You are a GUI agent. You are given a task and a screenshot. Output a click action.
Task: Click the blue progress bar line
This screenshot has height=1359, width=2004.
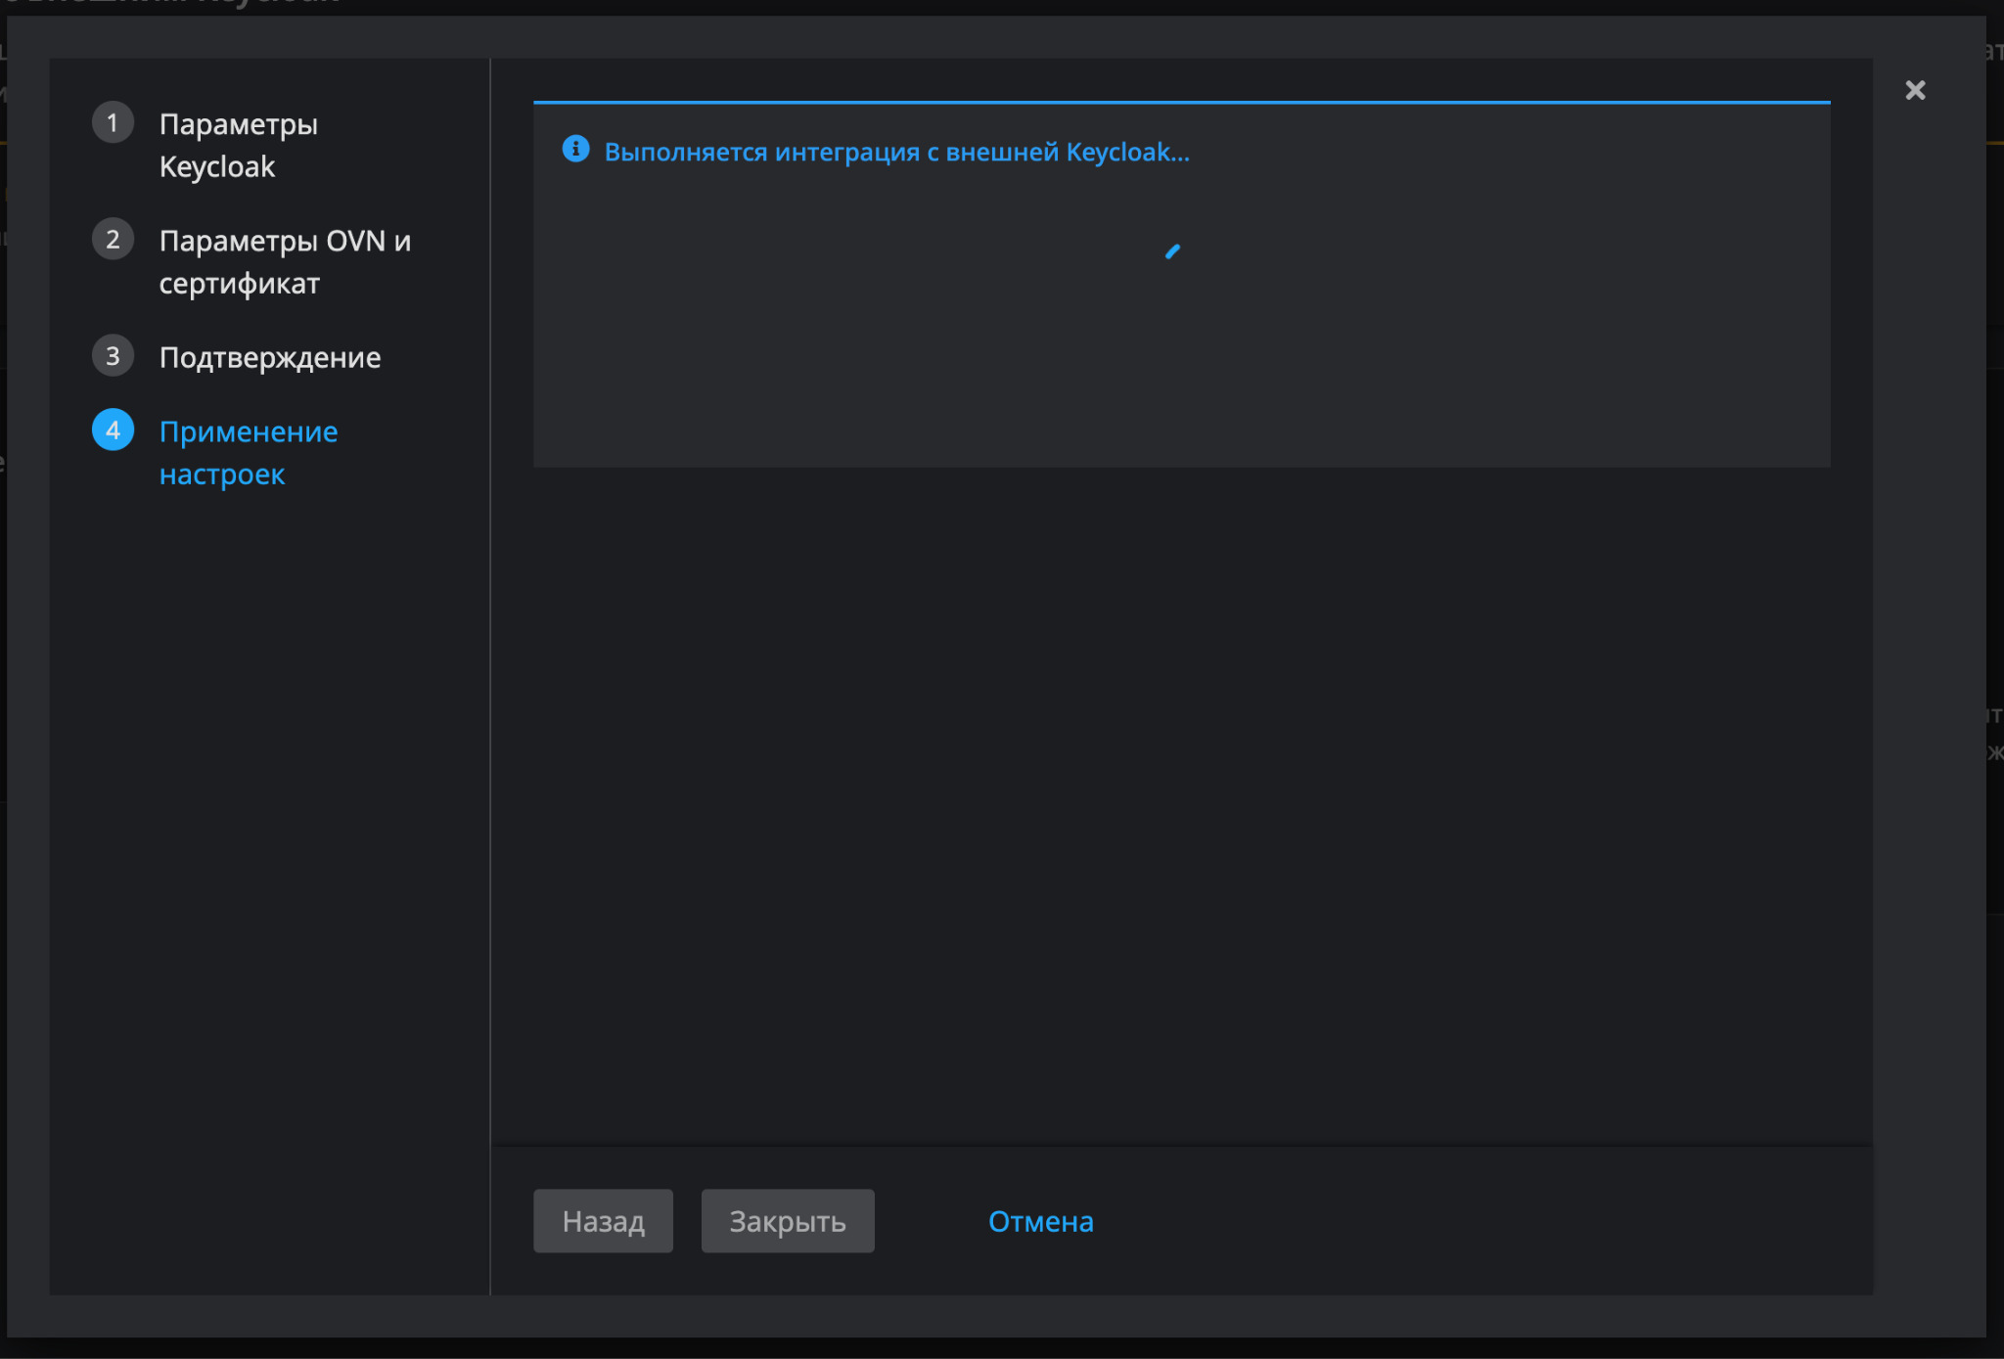[1181, 102]
